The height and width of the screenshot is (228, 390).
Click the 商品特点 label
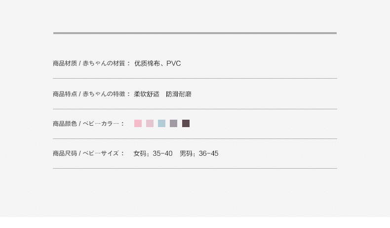pyautogui.click(x=65, y=94)
